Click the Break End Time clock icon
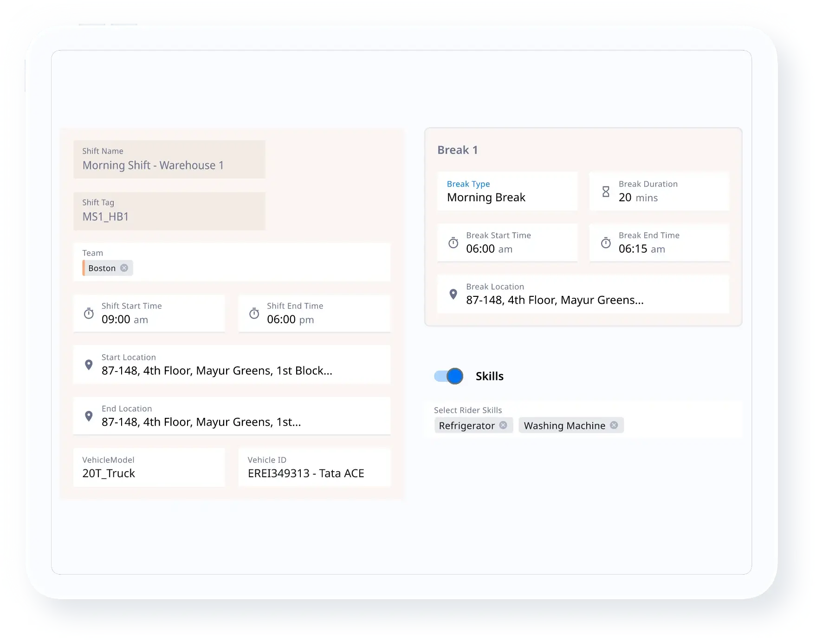The height and width of the screenshot is (640, 816). tap(606, 243)
